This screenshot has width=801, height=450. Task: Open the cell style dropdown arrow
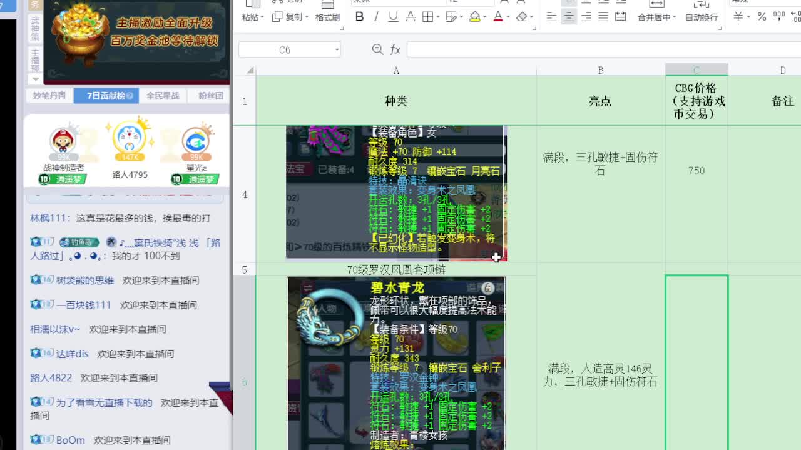click(461, 17)
